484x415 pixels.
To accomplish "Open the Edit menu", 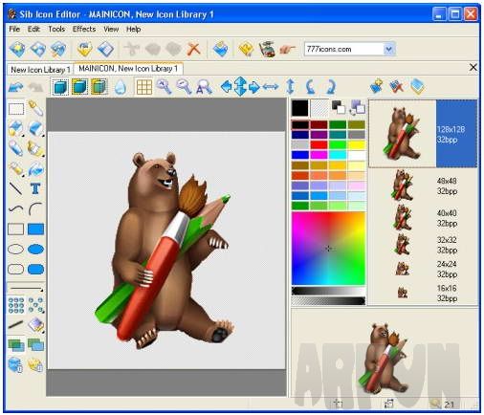I will tap(33, 29).
